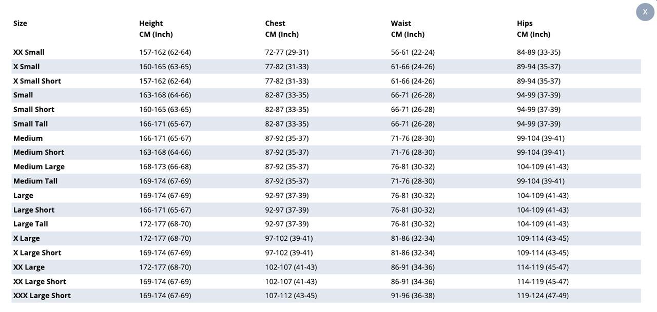Click the Chest column header
The height and width of the screenshot is (312, 657).
282,29
